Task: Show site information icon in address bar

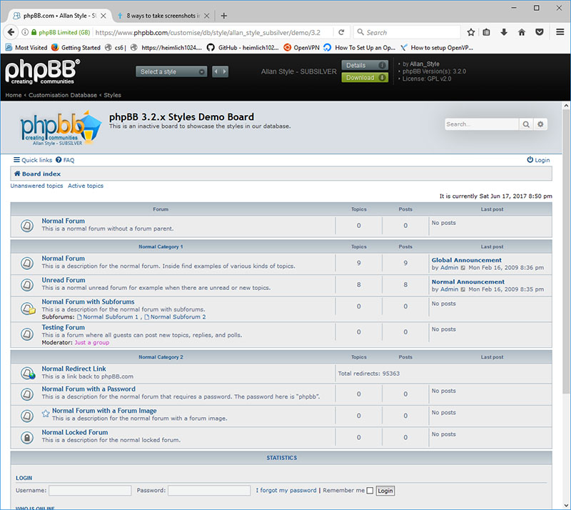Action: point(25,32)
